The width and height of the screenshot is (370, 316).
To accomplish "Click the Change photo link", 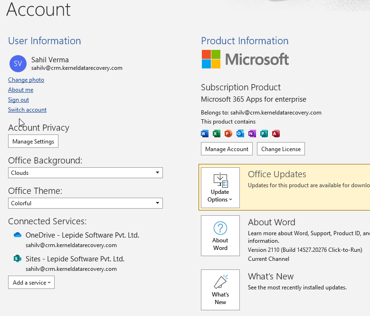I will 26,80.
